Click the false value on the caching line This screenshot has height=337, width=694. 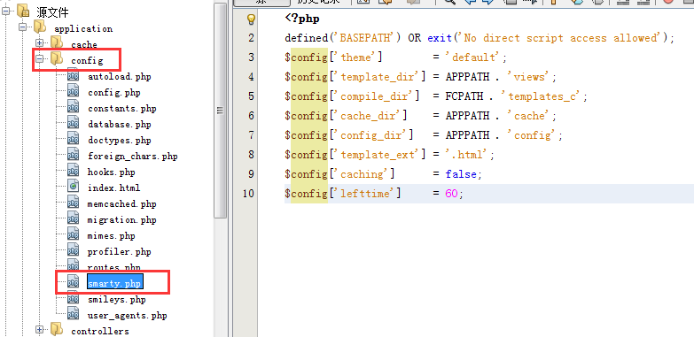461,174
